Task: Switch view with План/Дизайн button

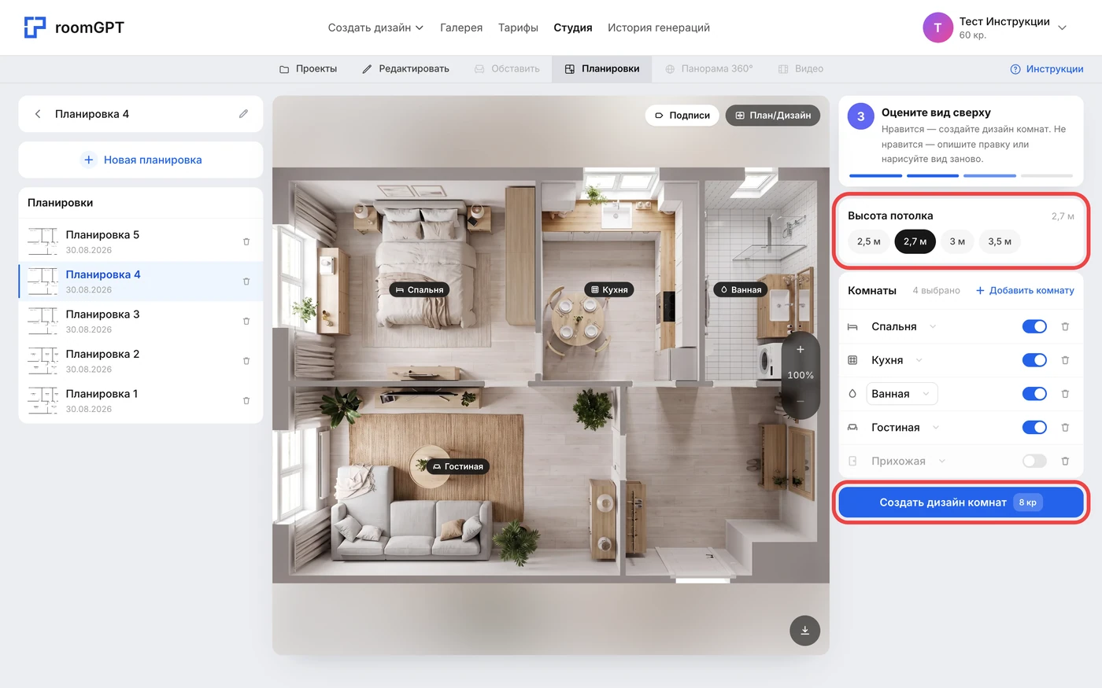Action: pos(773,116)
